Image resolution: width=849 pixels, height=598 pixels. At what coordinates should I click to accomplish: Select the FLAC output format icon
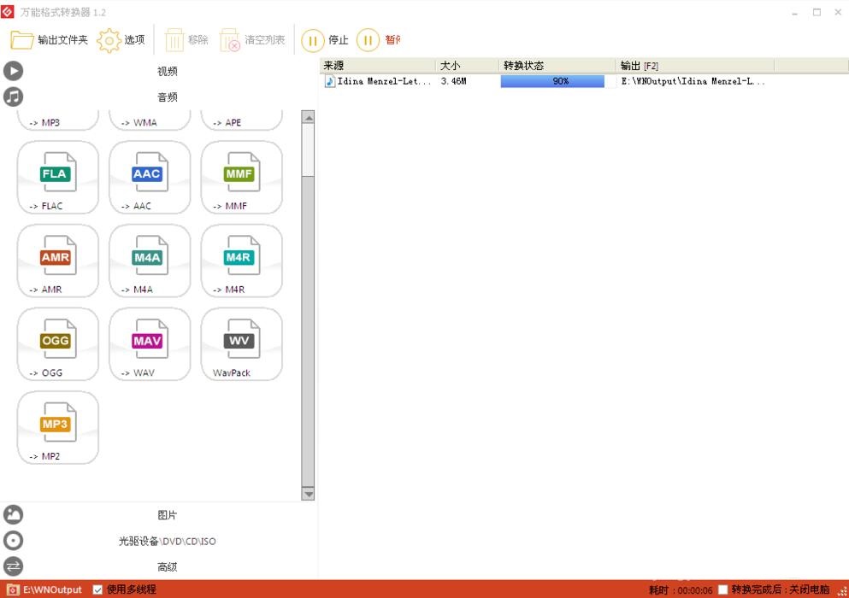[58, 177]
